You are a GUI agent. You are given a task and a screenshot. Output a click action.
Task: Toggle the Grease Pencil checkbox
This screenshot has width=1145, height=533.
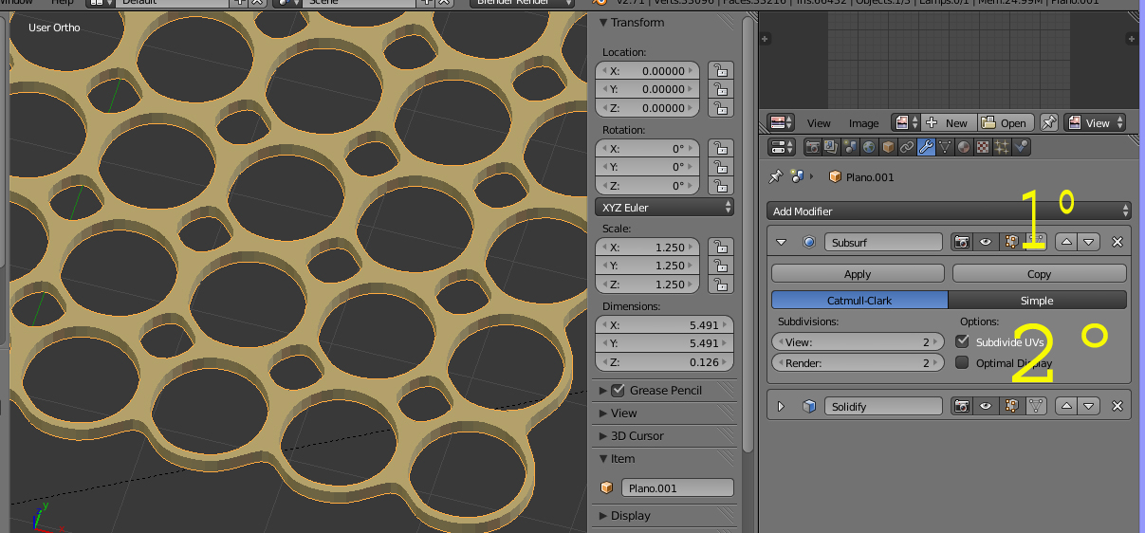[619, 390]
